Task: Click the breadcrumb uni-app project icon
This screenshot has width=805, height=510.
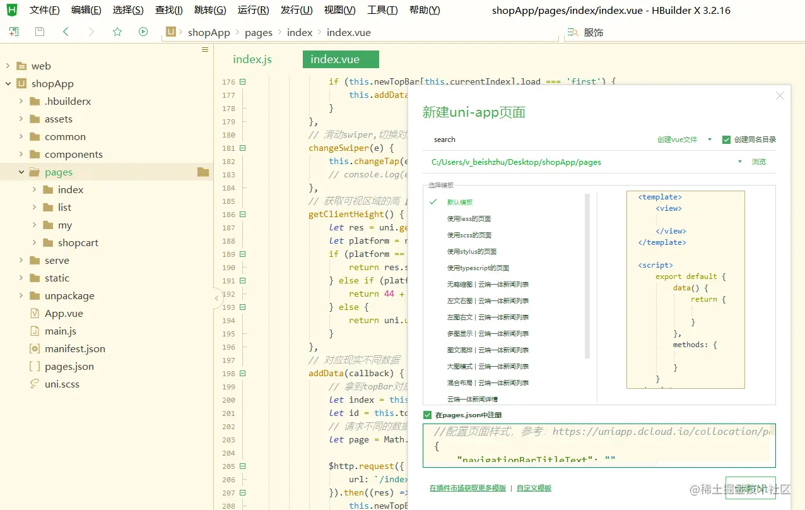Action: (x=171, y=32)
